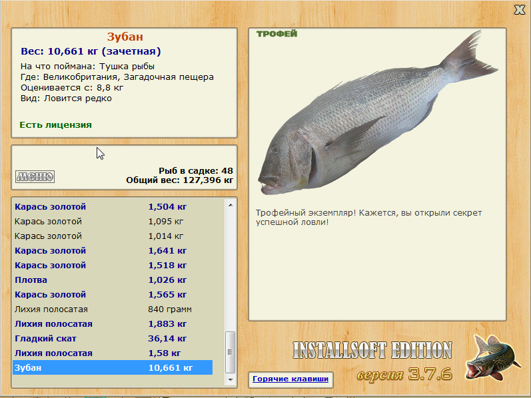Click the Зубан fish name heading
531x398 pixels.
pyautogui.click(x=125, y=37)
